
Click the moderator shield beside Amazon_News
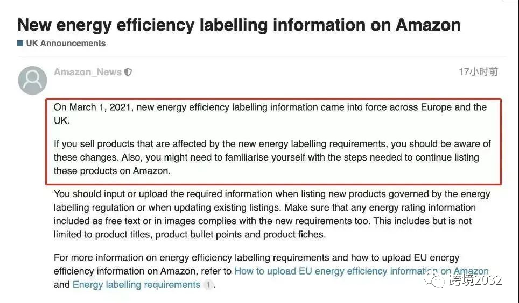pos(128,72)
